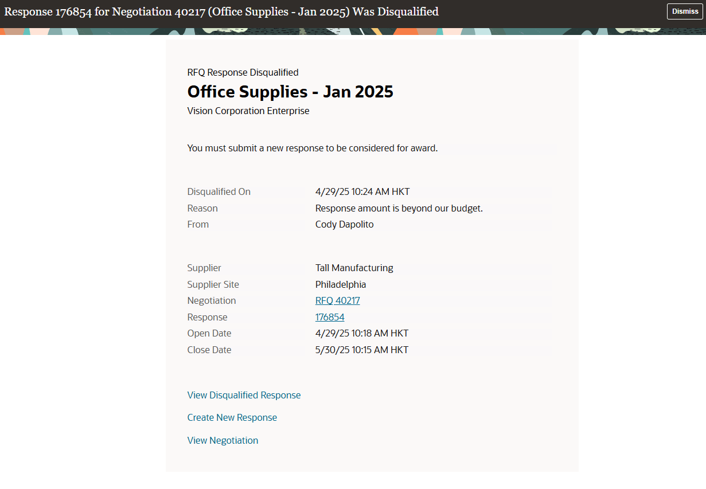Screen dimensions: 706x489
Task: Create New Response for the negotiation
Action: (232, 417)
